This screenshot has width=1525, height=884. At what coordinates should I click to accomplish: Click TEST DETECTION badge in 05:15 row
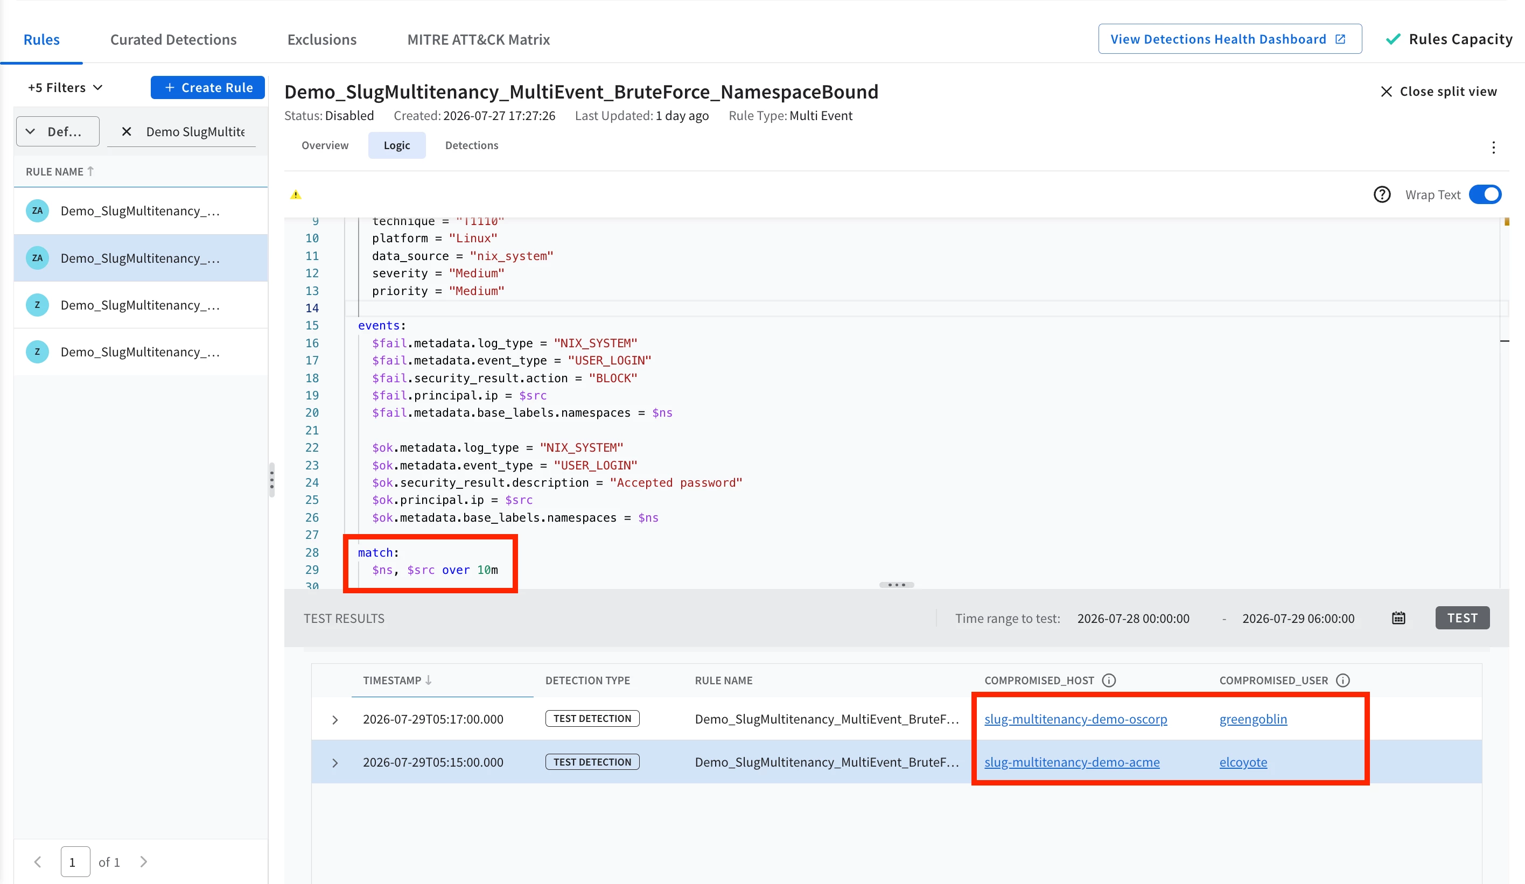pyautogui.click(x=592, y=762)
